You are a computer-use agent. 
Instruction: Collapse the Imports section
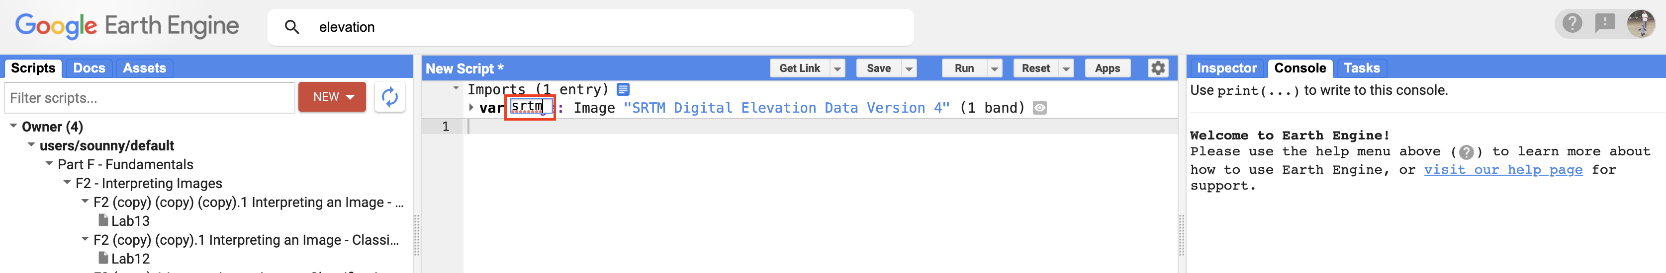[456, 88]
